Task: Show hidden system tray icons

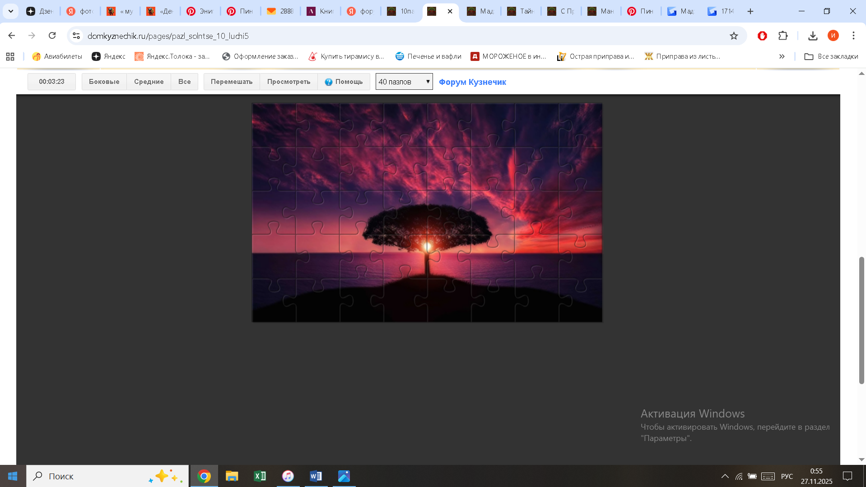Action: (725, 476)
